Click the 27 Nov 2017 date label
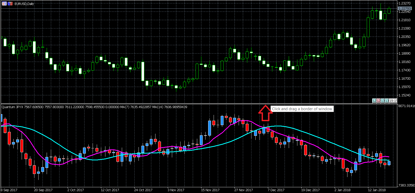The height and width of the screenshot is (193, 415). (x=243, y=190)
